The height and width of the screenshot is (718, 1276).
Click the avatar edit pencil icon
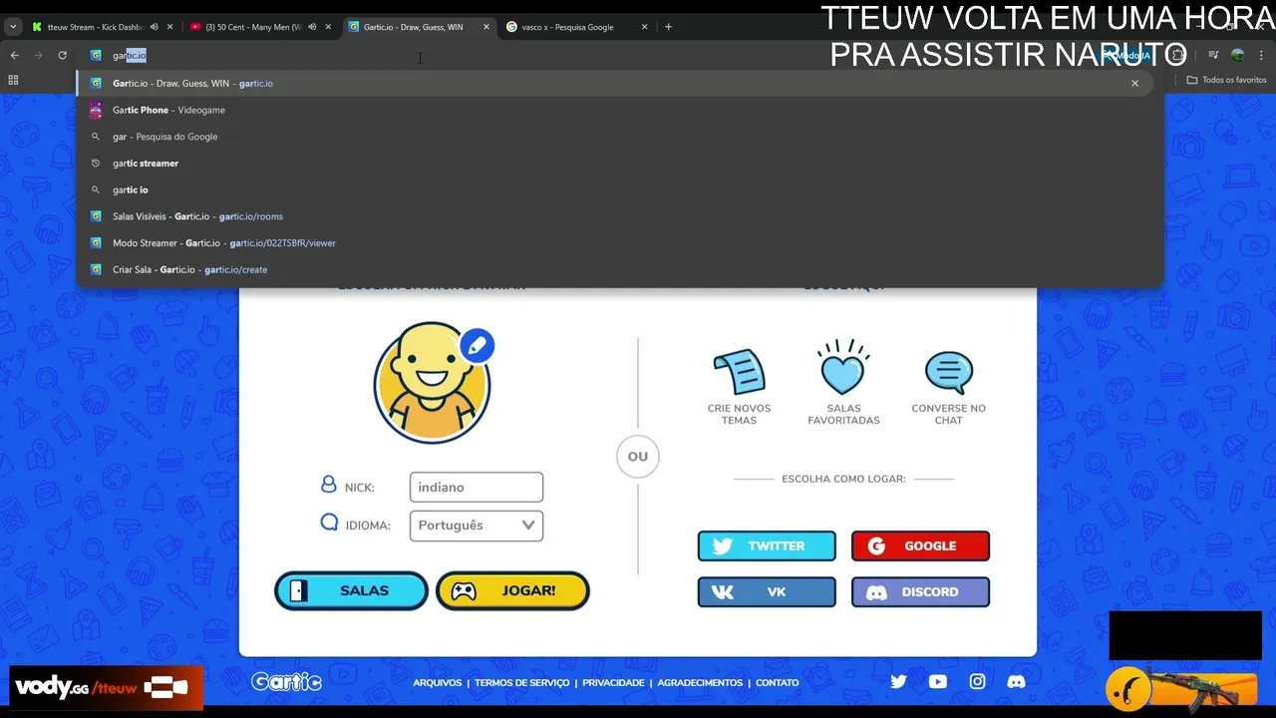(x=477, y=346)
